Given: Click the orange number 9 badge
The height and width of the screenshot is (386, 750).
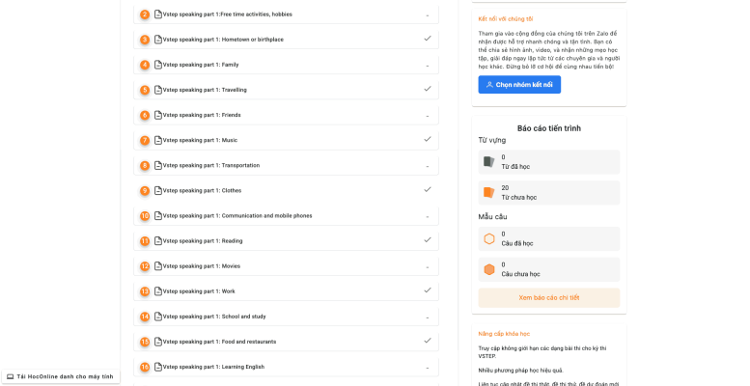Looking at the screenshot, I should (145, 190).
